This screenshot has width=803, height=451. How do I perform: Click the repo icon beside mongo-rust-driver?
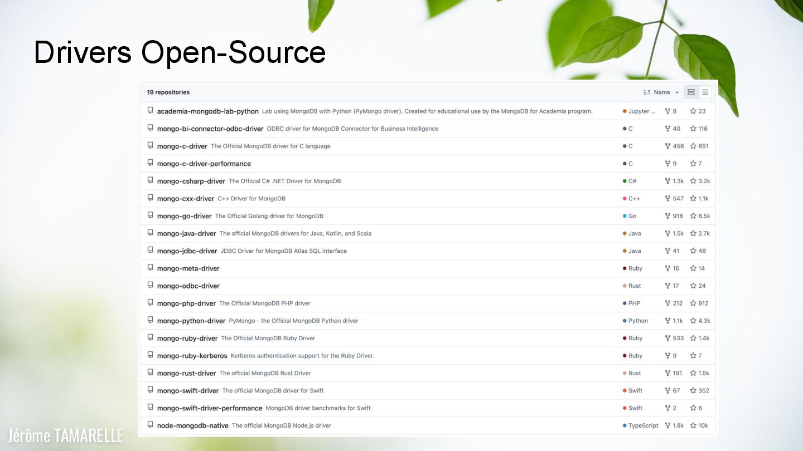click(150, 373)
